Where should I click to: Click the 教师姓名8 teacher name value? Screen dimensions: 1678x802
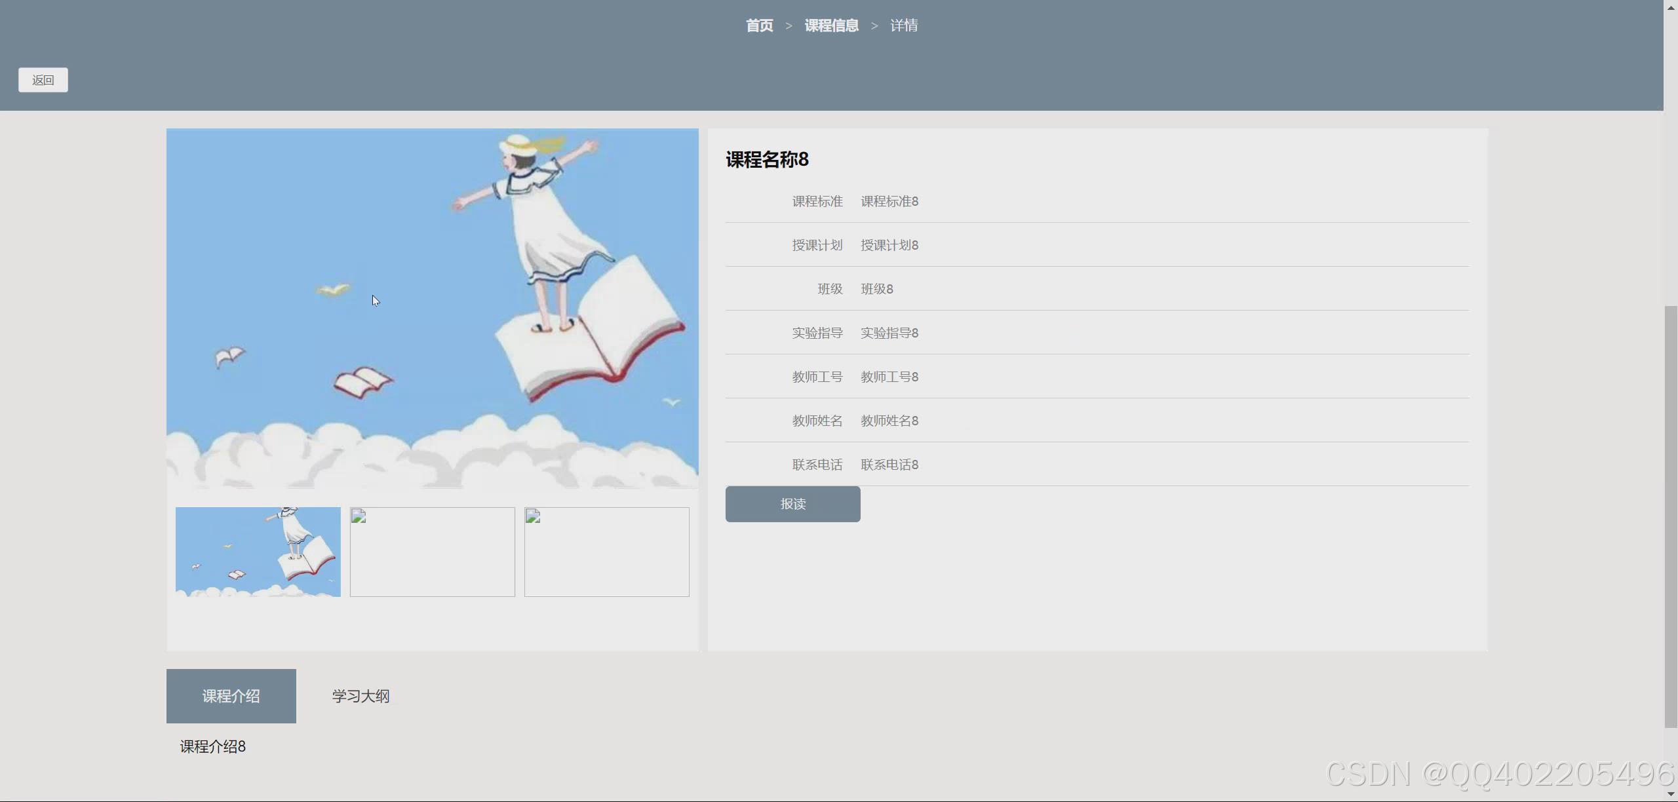coord(889,421)
